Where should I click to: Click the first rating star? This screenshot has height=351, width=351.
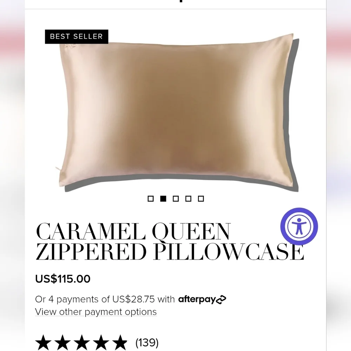tap(43, 343)
